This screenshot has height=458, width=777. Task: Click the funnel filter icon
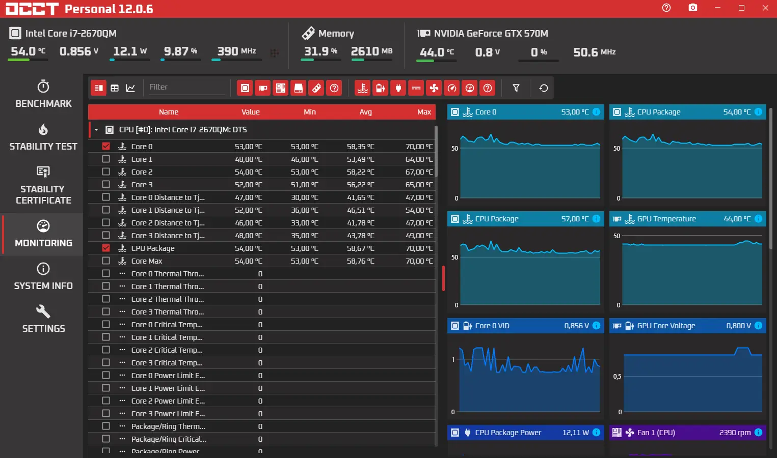pos(516,88)
